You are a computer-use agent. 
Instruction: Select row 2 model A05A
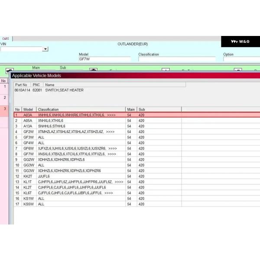(28, 120)
